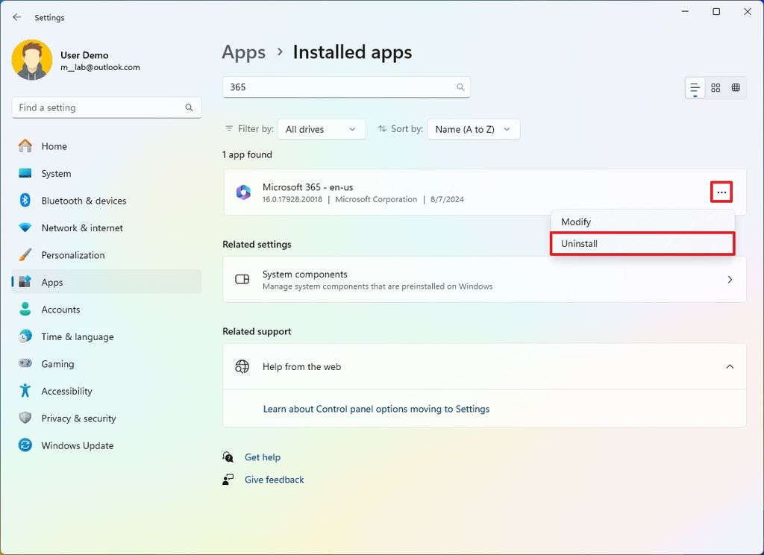The height and width of the screenshot is (555, 764).
Task: Click the Microsoft 365 app icon
Action: (x=243, y=192)
